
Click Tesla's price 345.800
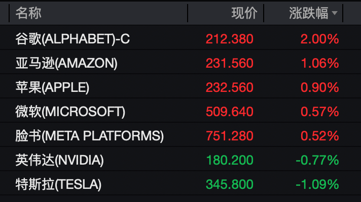click(230, 184)
